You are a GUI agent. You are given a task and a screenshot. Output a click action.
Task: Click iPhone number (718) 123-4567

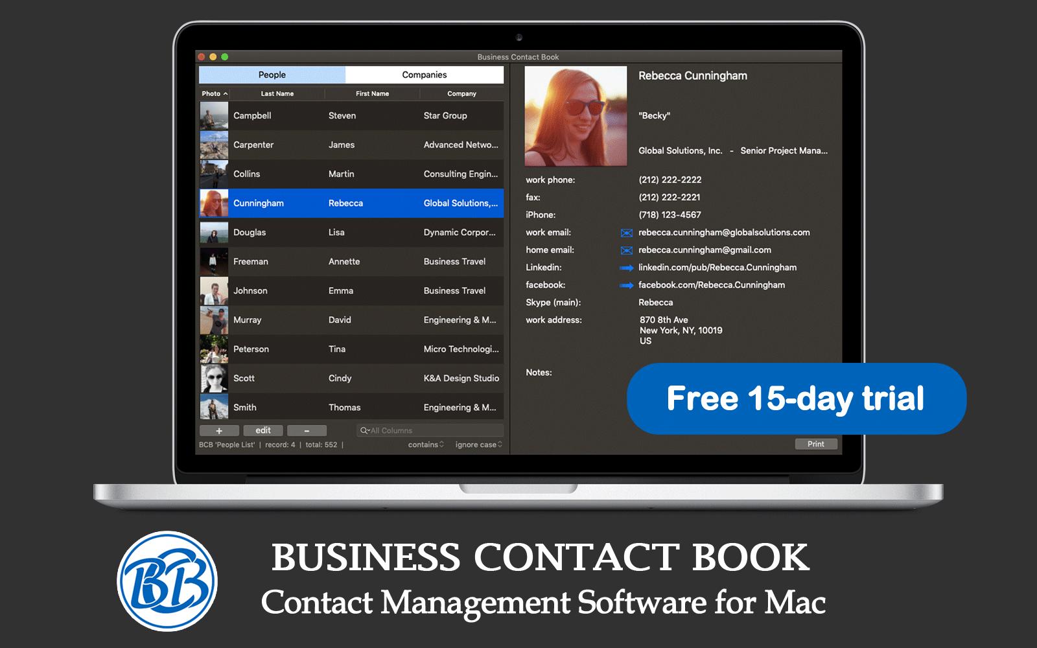point(670,215)
